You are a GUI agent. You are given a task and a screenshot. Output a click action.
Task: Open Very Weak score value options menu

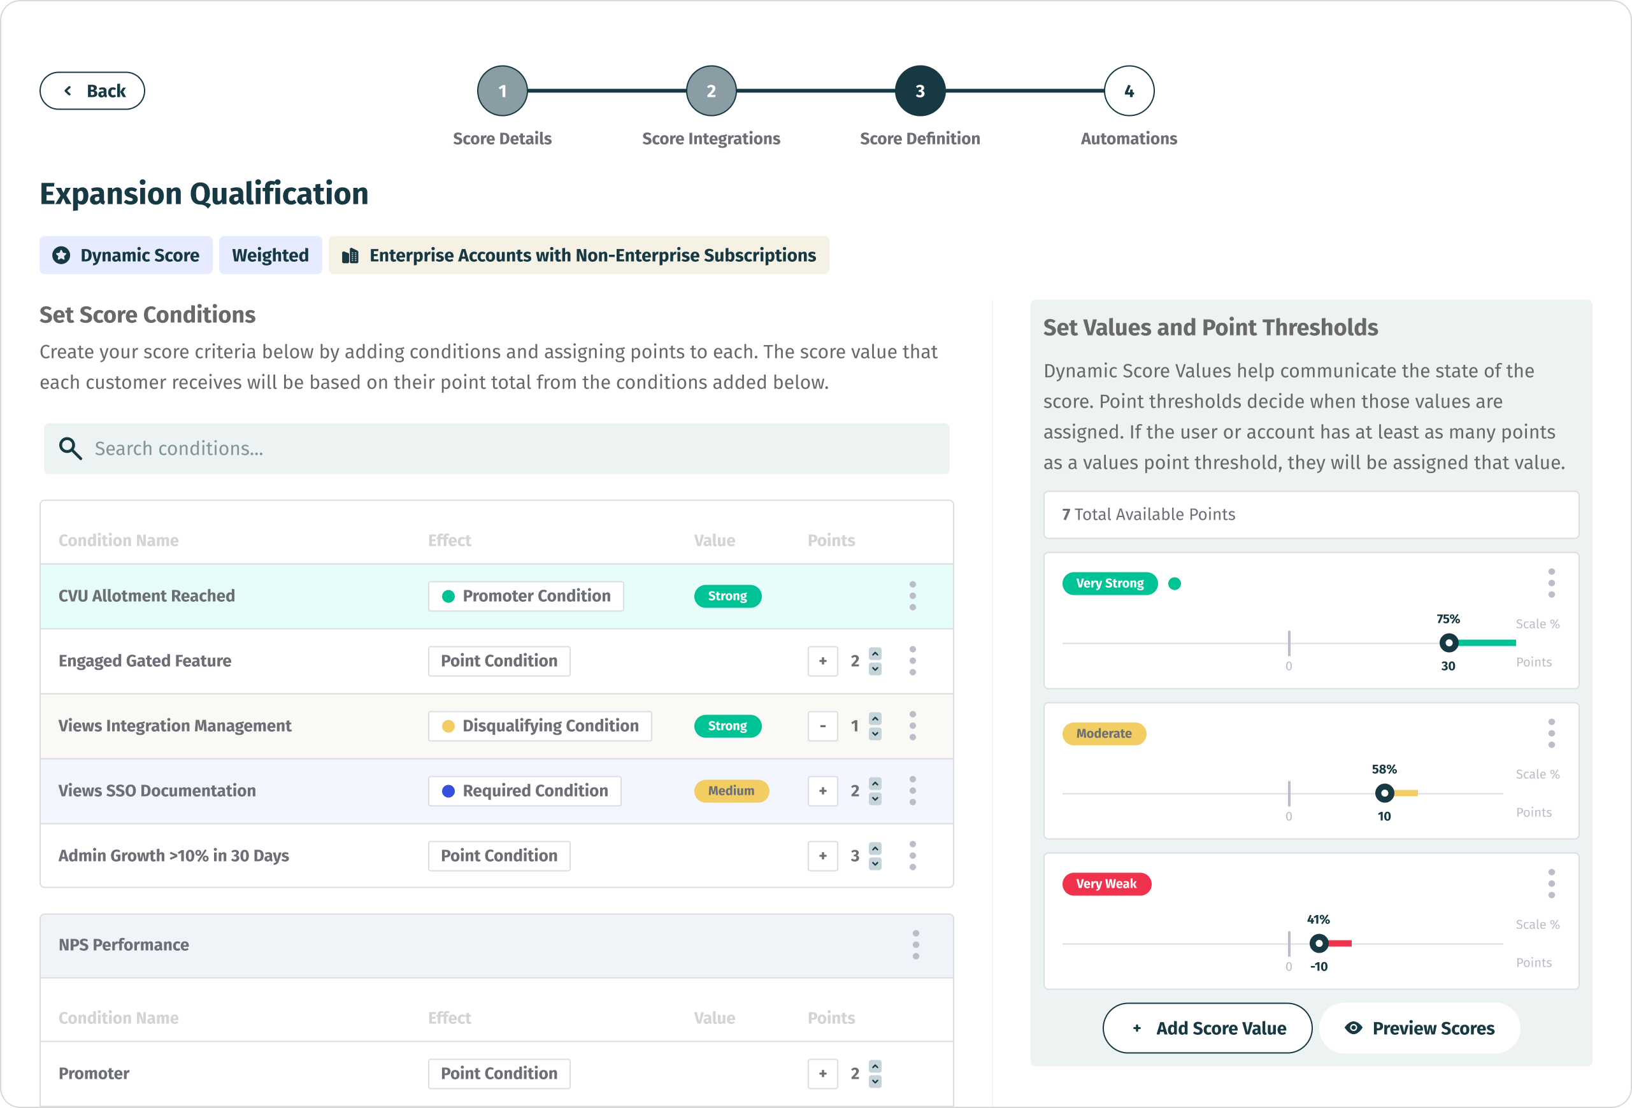tap(1551, 884)
